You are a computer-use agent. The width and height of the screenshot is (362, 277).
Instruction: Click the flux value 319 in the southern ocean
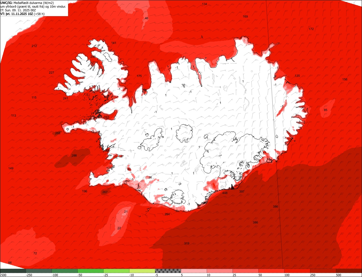tap(187, 243)
